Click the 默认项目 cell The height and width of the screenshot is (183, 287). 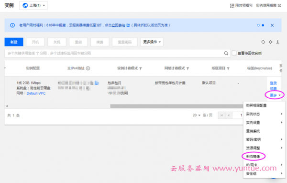coord(209,83)
